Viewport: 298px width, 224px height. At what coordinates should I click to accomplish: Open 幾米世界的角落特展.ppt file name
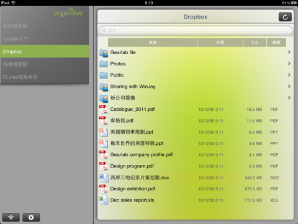(x=137, y=143)
